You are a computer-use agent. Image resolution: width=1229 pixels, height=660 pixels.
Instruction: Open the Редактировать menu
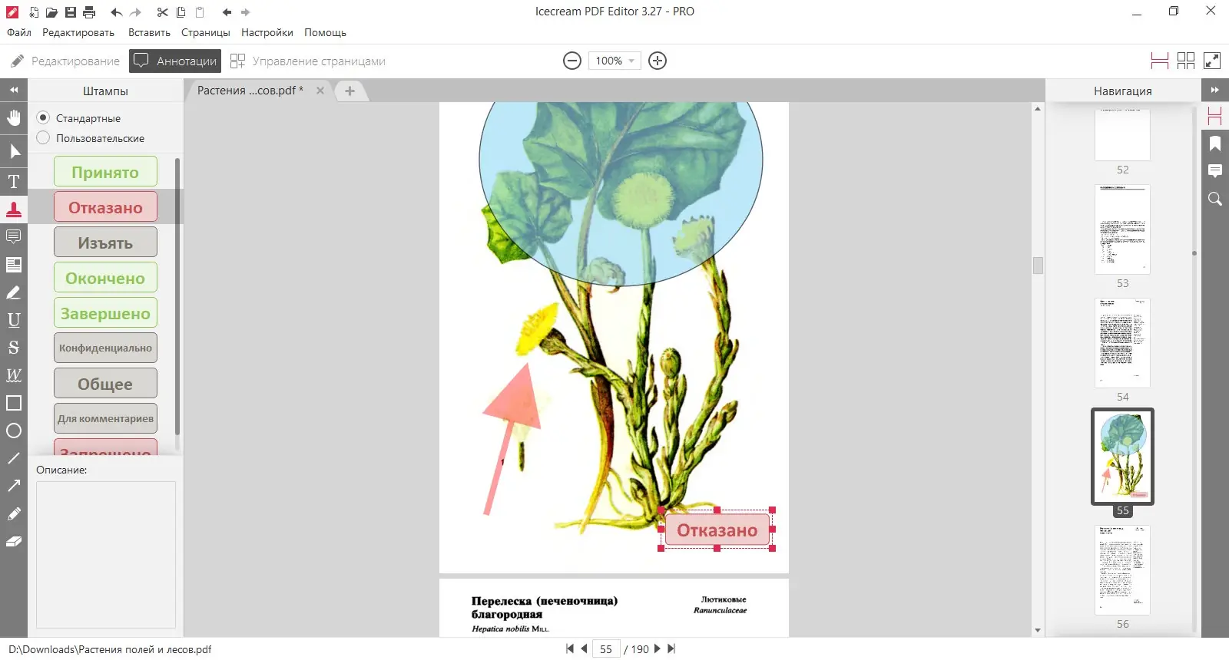(x=78, y=32)
